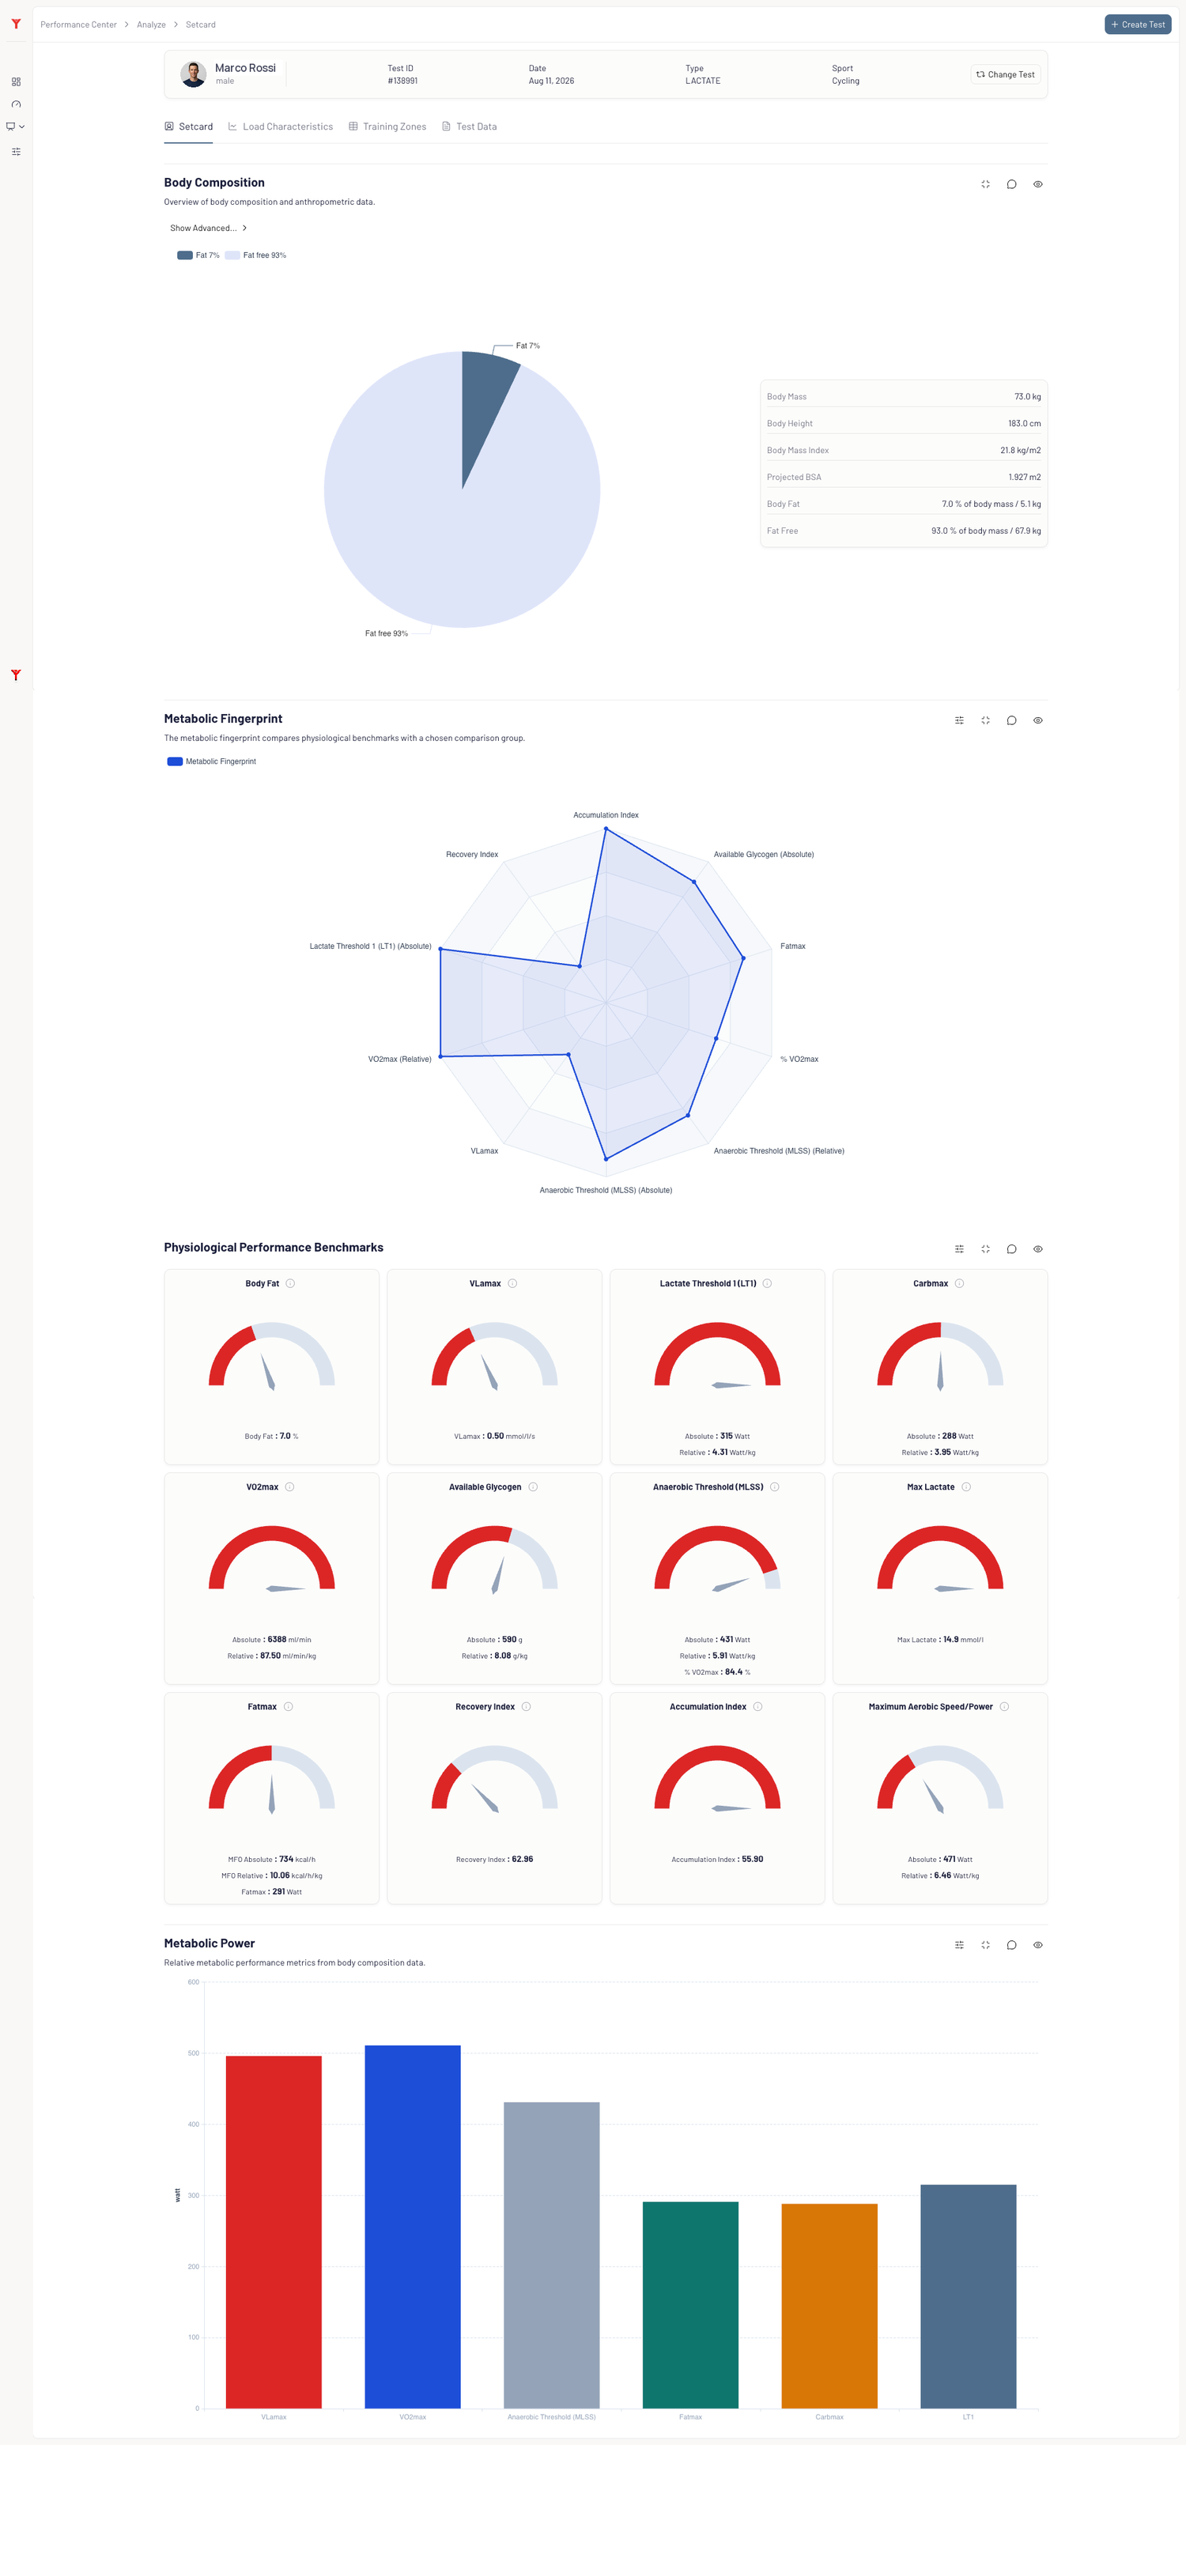Go to the Analyze breadcrumb
This screenshot has height=2576, width=1186.
point(151,25)
